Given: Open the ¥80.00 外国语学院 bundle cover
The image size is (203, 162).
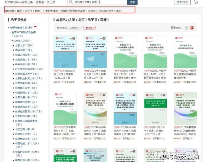Looking at the screenshot, I should pyautogui.click(x=125, y=108).
